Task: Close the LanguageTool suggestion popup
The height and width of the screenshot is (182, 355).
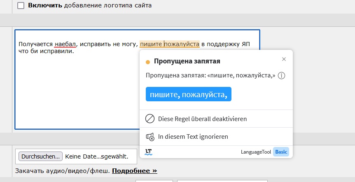Action: pyautogui.click(x=284, y=59)
